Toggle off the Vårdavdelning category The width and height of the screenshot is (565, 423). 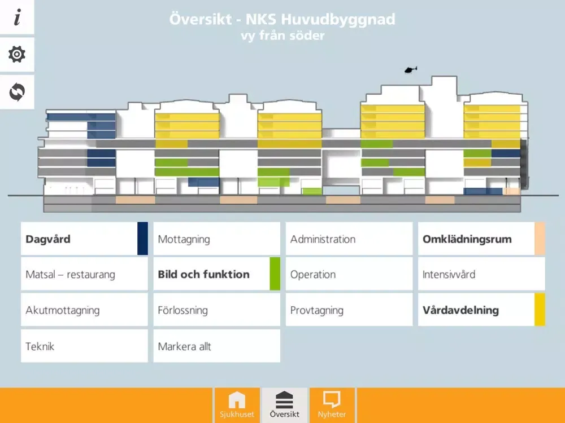coord(481,310)
